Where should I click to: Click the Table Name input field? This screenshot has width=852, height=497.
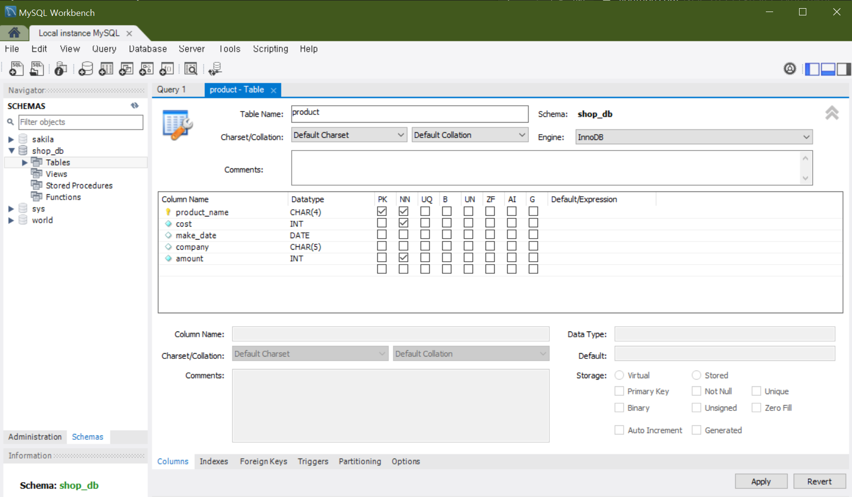tap(410, 114)
